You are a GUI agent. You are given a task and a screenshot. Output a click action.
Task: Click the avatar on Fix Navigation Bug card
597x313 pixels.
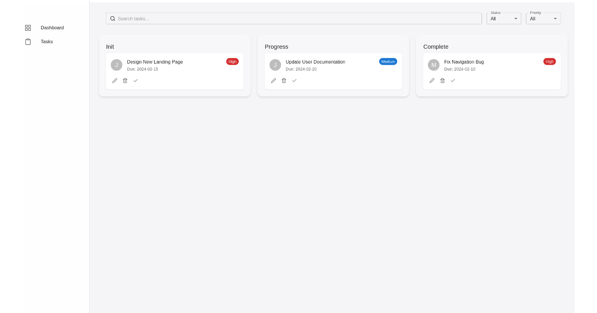[433, 65]
